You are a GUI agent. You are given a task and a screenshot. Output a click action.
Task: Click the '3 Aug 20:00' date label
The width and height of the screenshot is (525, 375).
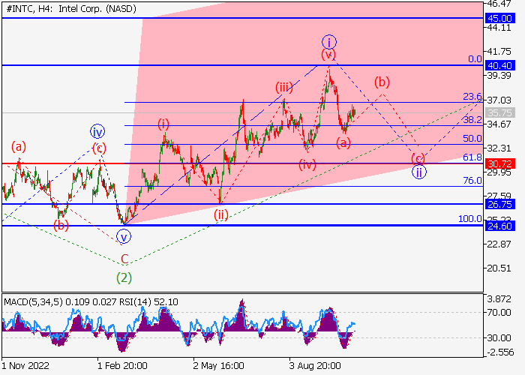click(315, 366)
